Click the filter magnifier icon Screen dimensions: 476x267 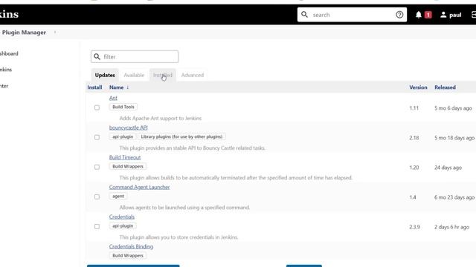pos(97,56)
